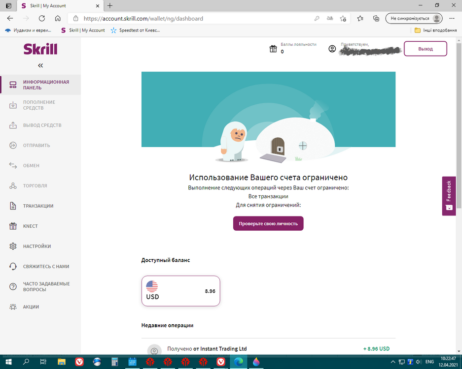Open File Explorer from taskbar

click(x=61, y=362)
